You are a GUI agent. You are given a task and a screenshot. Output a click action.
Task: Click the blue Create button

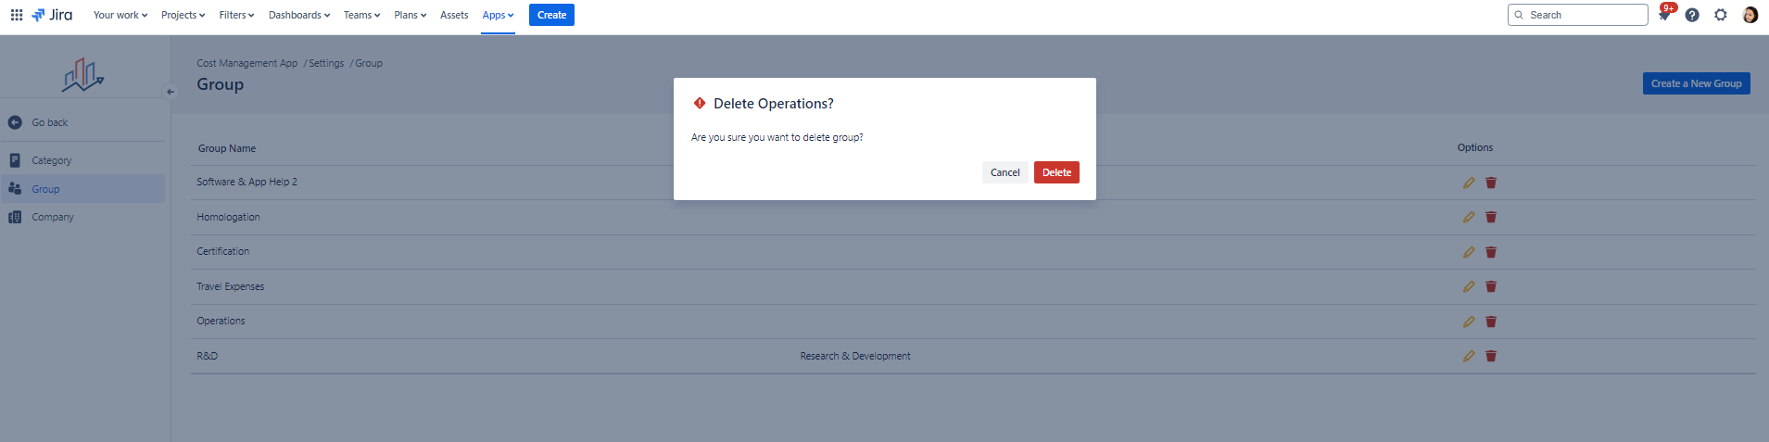pos(551,15)
